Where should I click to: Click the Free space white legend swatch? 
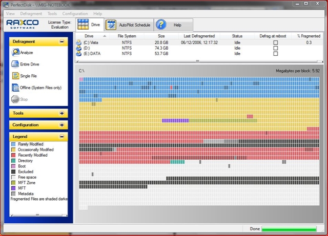coord(13,177)
